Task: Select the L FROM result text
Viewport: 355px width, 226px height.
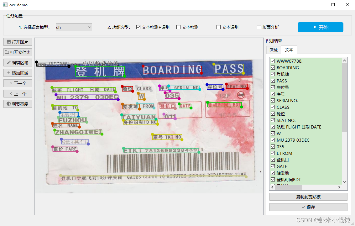Action: [x=285, y=153]
